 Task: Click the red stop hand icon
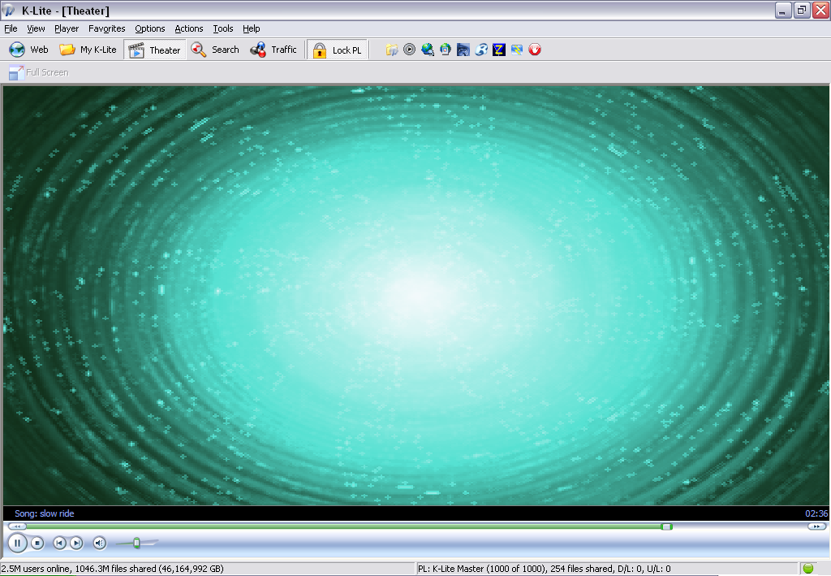[x=535, y=50]
